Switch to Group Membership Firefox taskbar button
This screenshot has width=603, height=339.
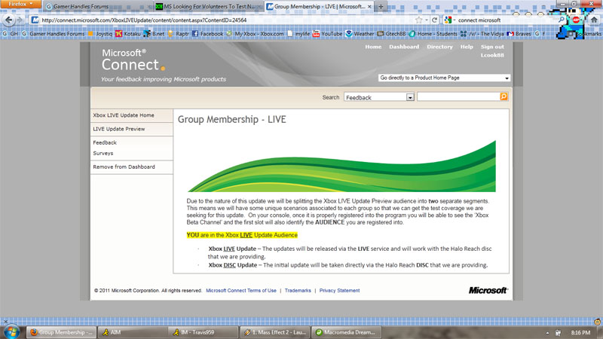pyautogui.click(x=61, y=332)
